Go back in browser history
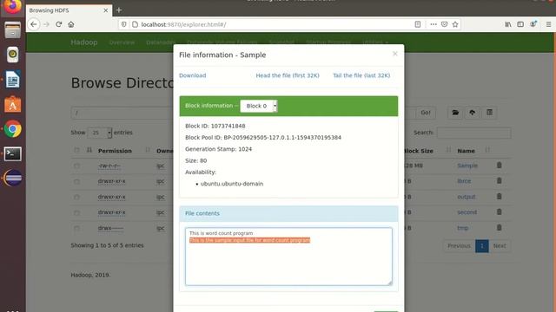556x312 pixels. 34,24
